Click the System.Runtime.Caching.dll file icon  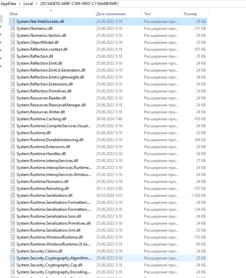pos(13,119)
